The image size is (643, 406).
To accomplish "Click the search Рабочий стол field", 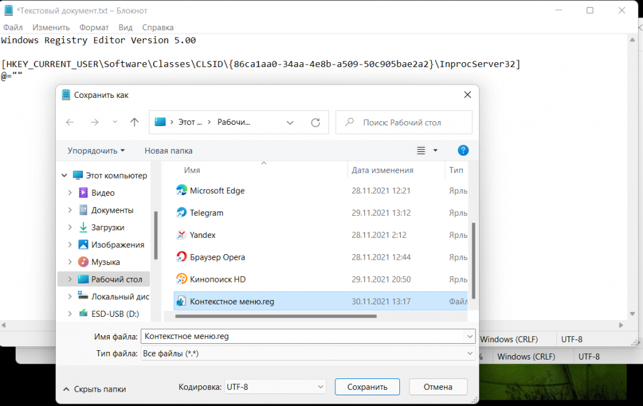I will pyautogui.click(x=404, y=122).
